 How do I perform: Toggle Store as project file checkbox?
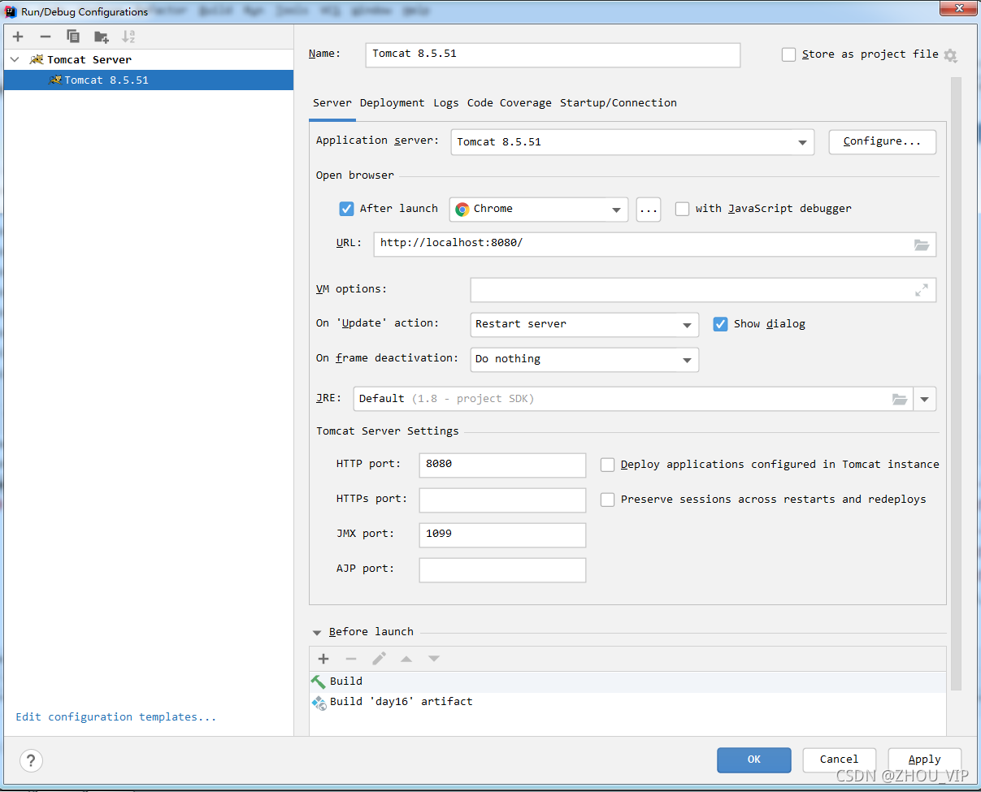[788, 54]
